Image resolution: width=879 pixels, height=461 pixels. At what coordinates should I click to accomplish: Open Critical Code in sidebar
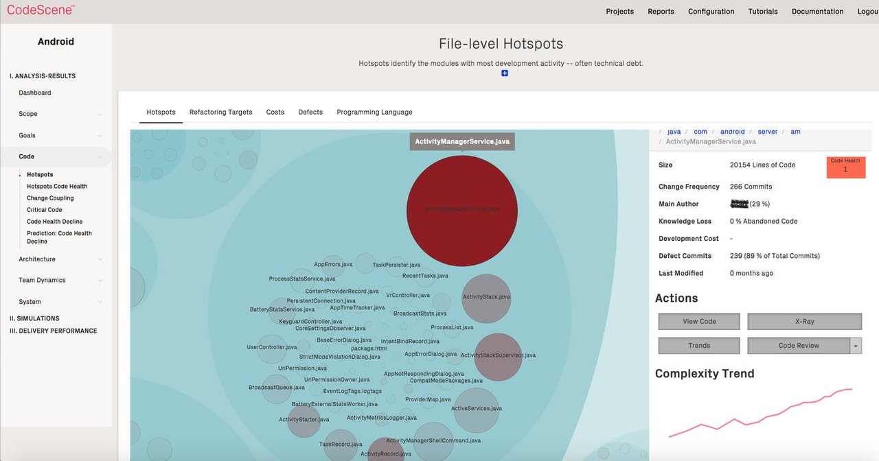(45, 210)
